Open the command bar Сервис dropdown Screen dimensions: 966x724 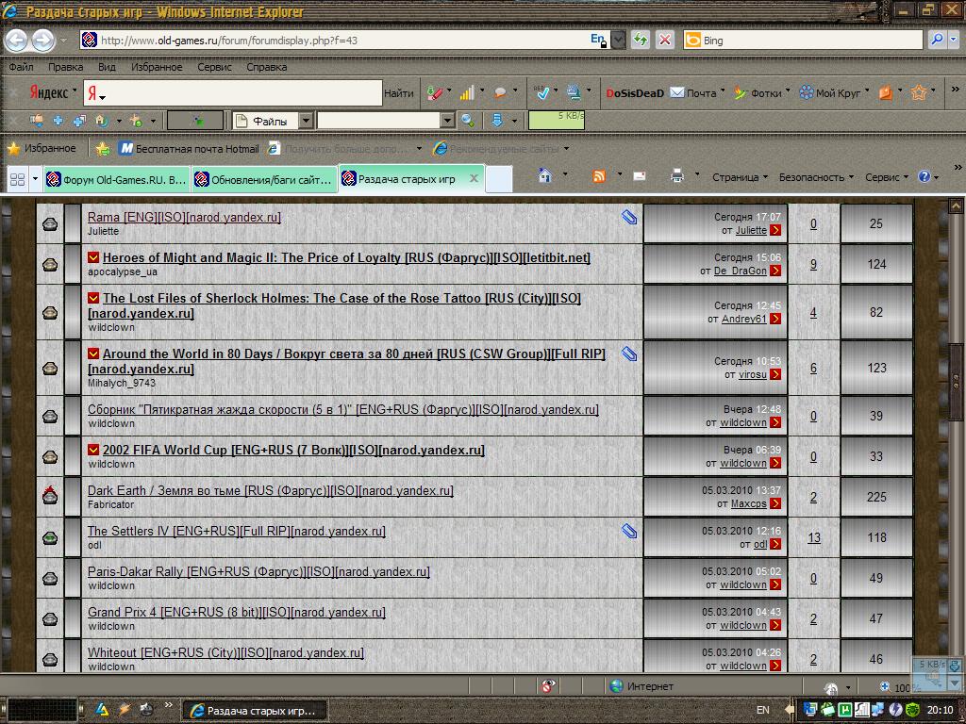(886, 177)
